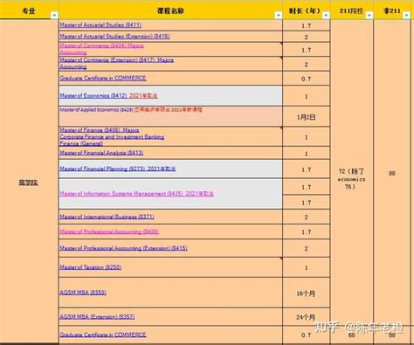Viewport: 414px width, 345px height.
Task: Open Master of Financial Planning (9273) link
Action: pyautogui.click(x=118, y=169)
